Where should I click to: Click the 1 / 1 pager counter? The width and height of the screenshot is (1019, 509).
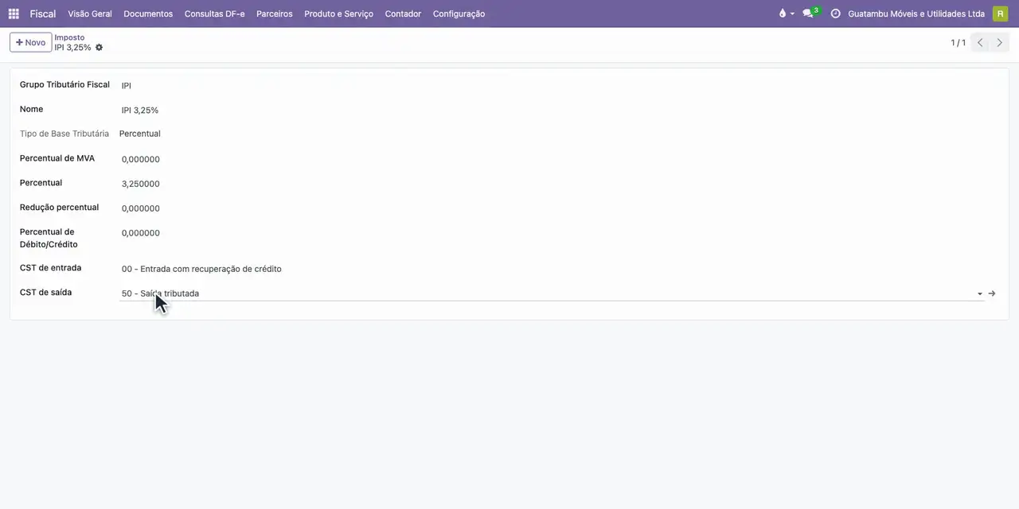pyautogui.click(x=958, y=43)
